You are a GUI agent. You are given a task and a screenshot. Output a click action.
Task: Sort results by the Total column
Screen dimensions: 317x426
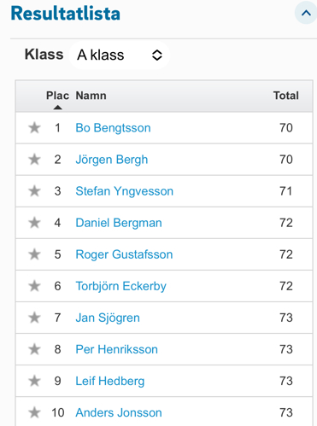tap(286, 96)
